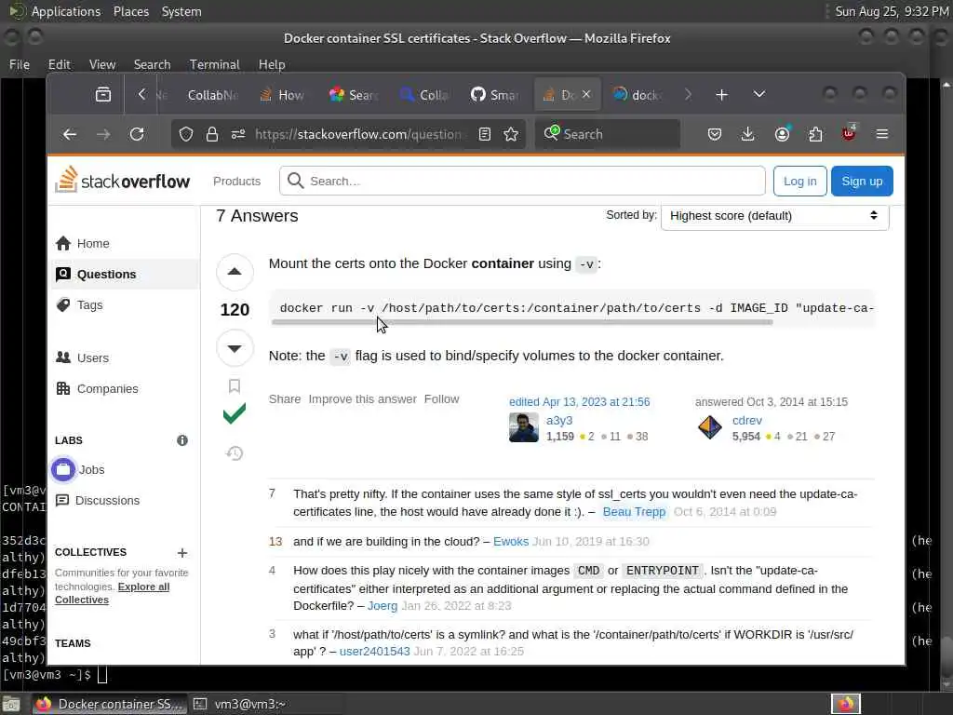Viewport: 953px width, 715px height.
Task: Open the terminal's Edit menu
Action: (x=59, y=64)
